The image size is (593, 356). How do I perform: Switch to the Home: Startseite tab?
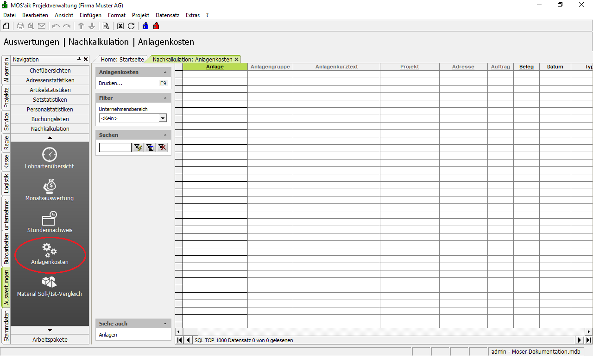[122, 59]
